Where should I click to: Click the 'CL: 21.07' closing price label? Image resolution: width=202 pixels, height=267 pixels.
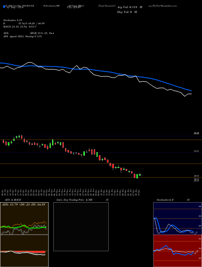pos(74,7)
